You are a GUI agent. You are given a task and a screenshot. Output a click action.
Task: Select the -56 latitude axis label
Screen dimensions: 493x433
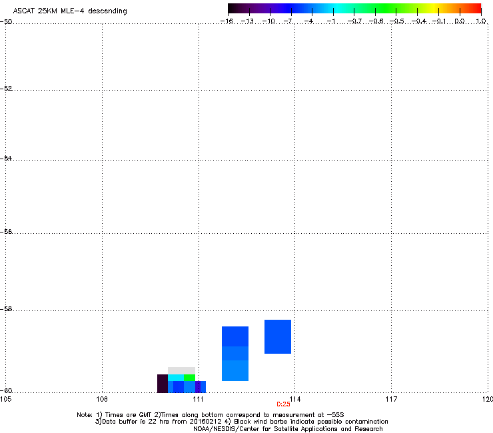click(x=6, y=232)
